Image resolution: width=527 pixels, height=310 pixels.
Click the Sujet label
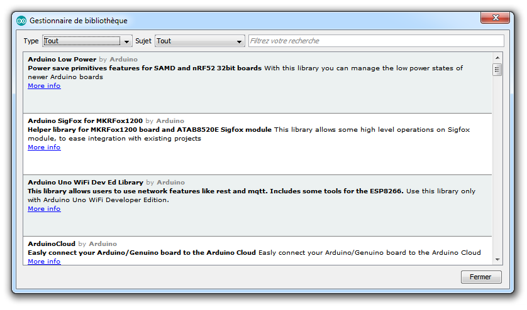coord(143,41)
